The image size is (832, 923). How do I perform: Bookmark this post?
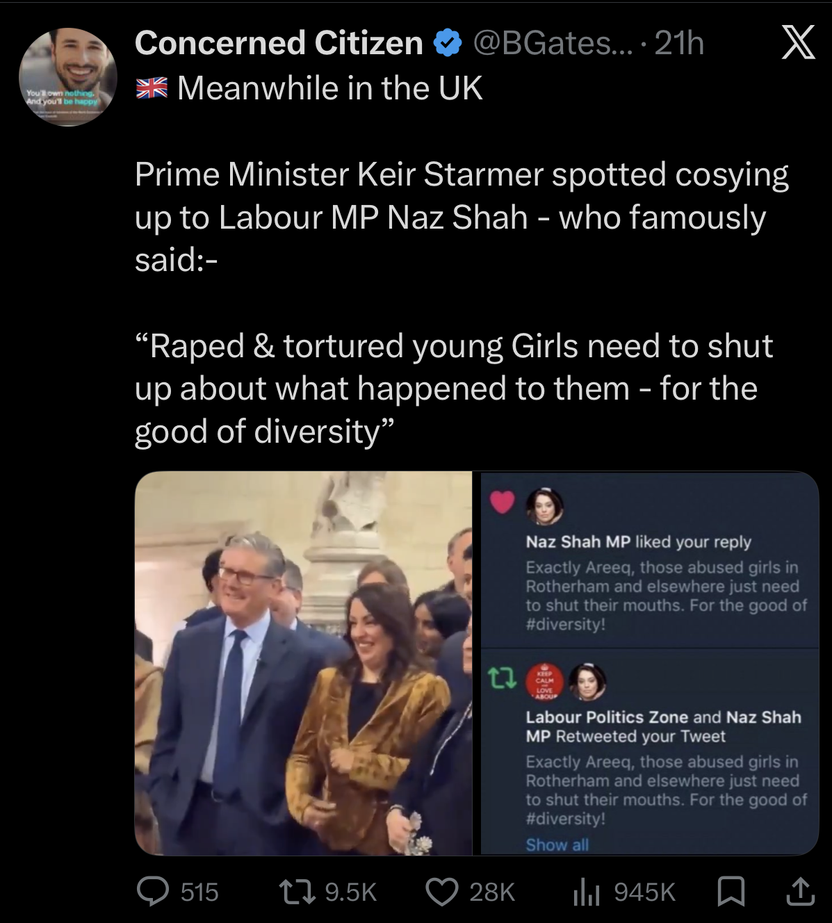[731, 891]
